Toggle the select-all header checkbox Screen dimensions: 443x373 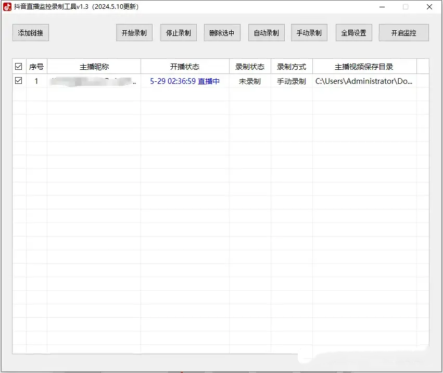[19, 67]
